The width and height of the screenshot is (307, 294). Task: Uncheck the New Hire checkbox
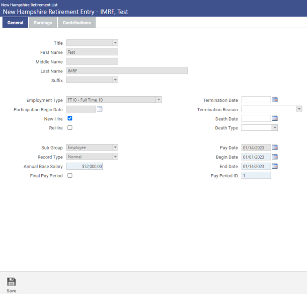[x=70, y=118]
